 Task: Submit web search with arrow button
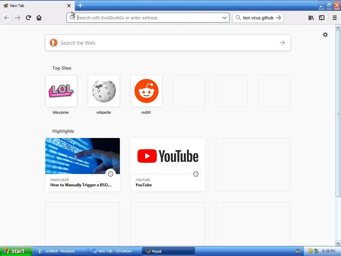pyautogui.click(x=282, y=43)
